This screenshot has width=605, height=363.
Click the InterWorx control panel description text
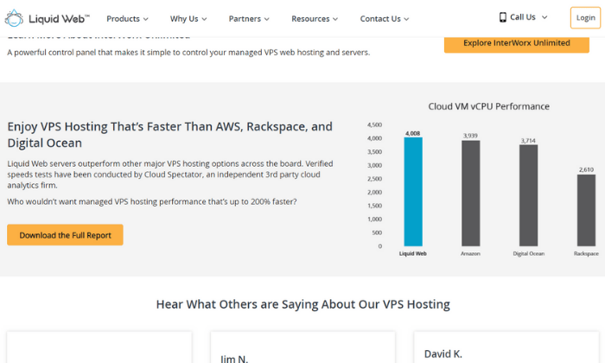point(188,53)
